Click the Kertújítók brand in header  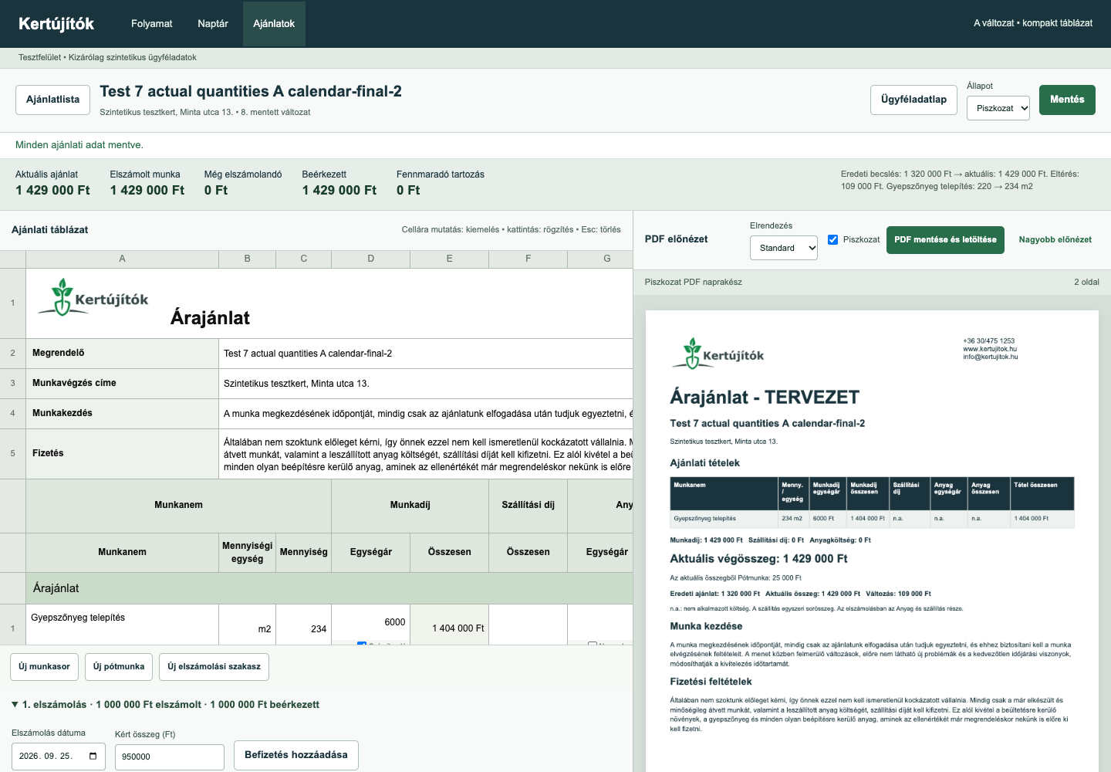point(56,24)
